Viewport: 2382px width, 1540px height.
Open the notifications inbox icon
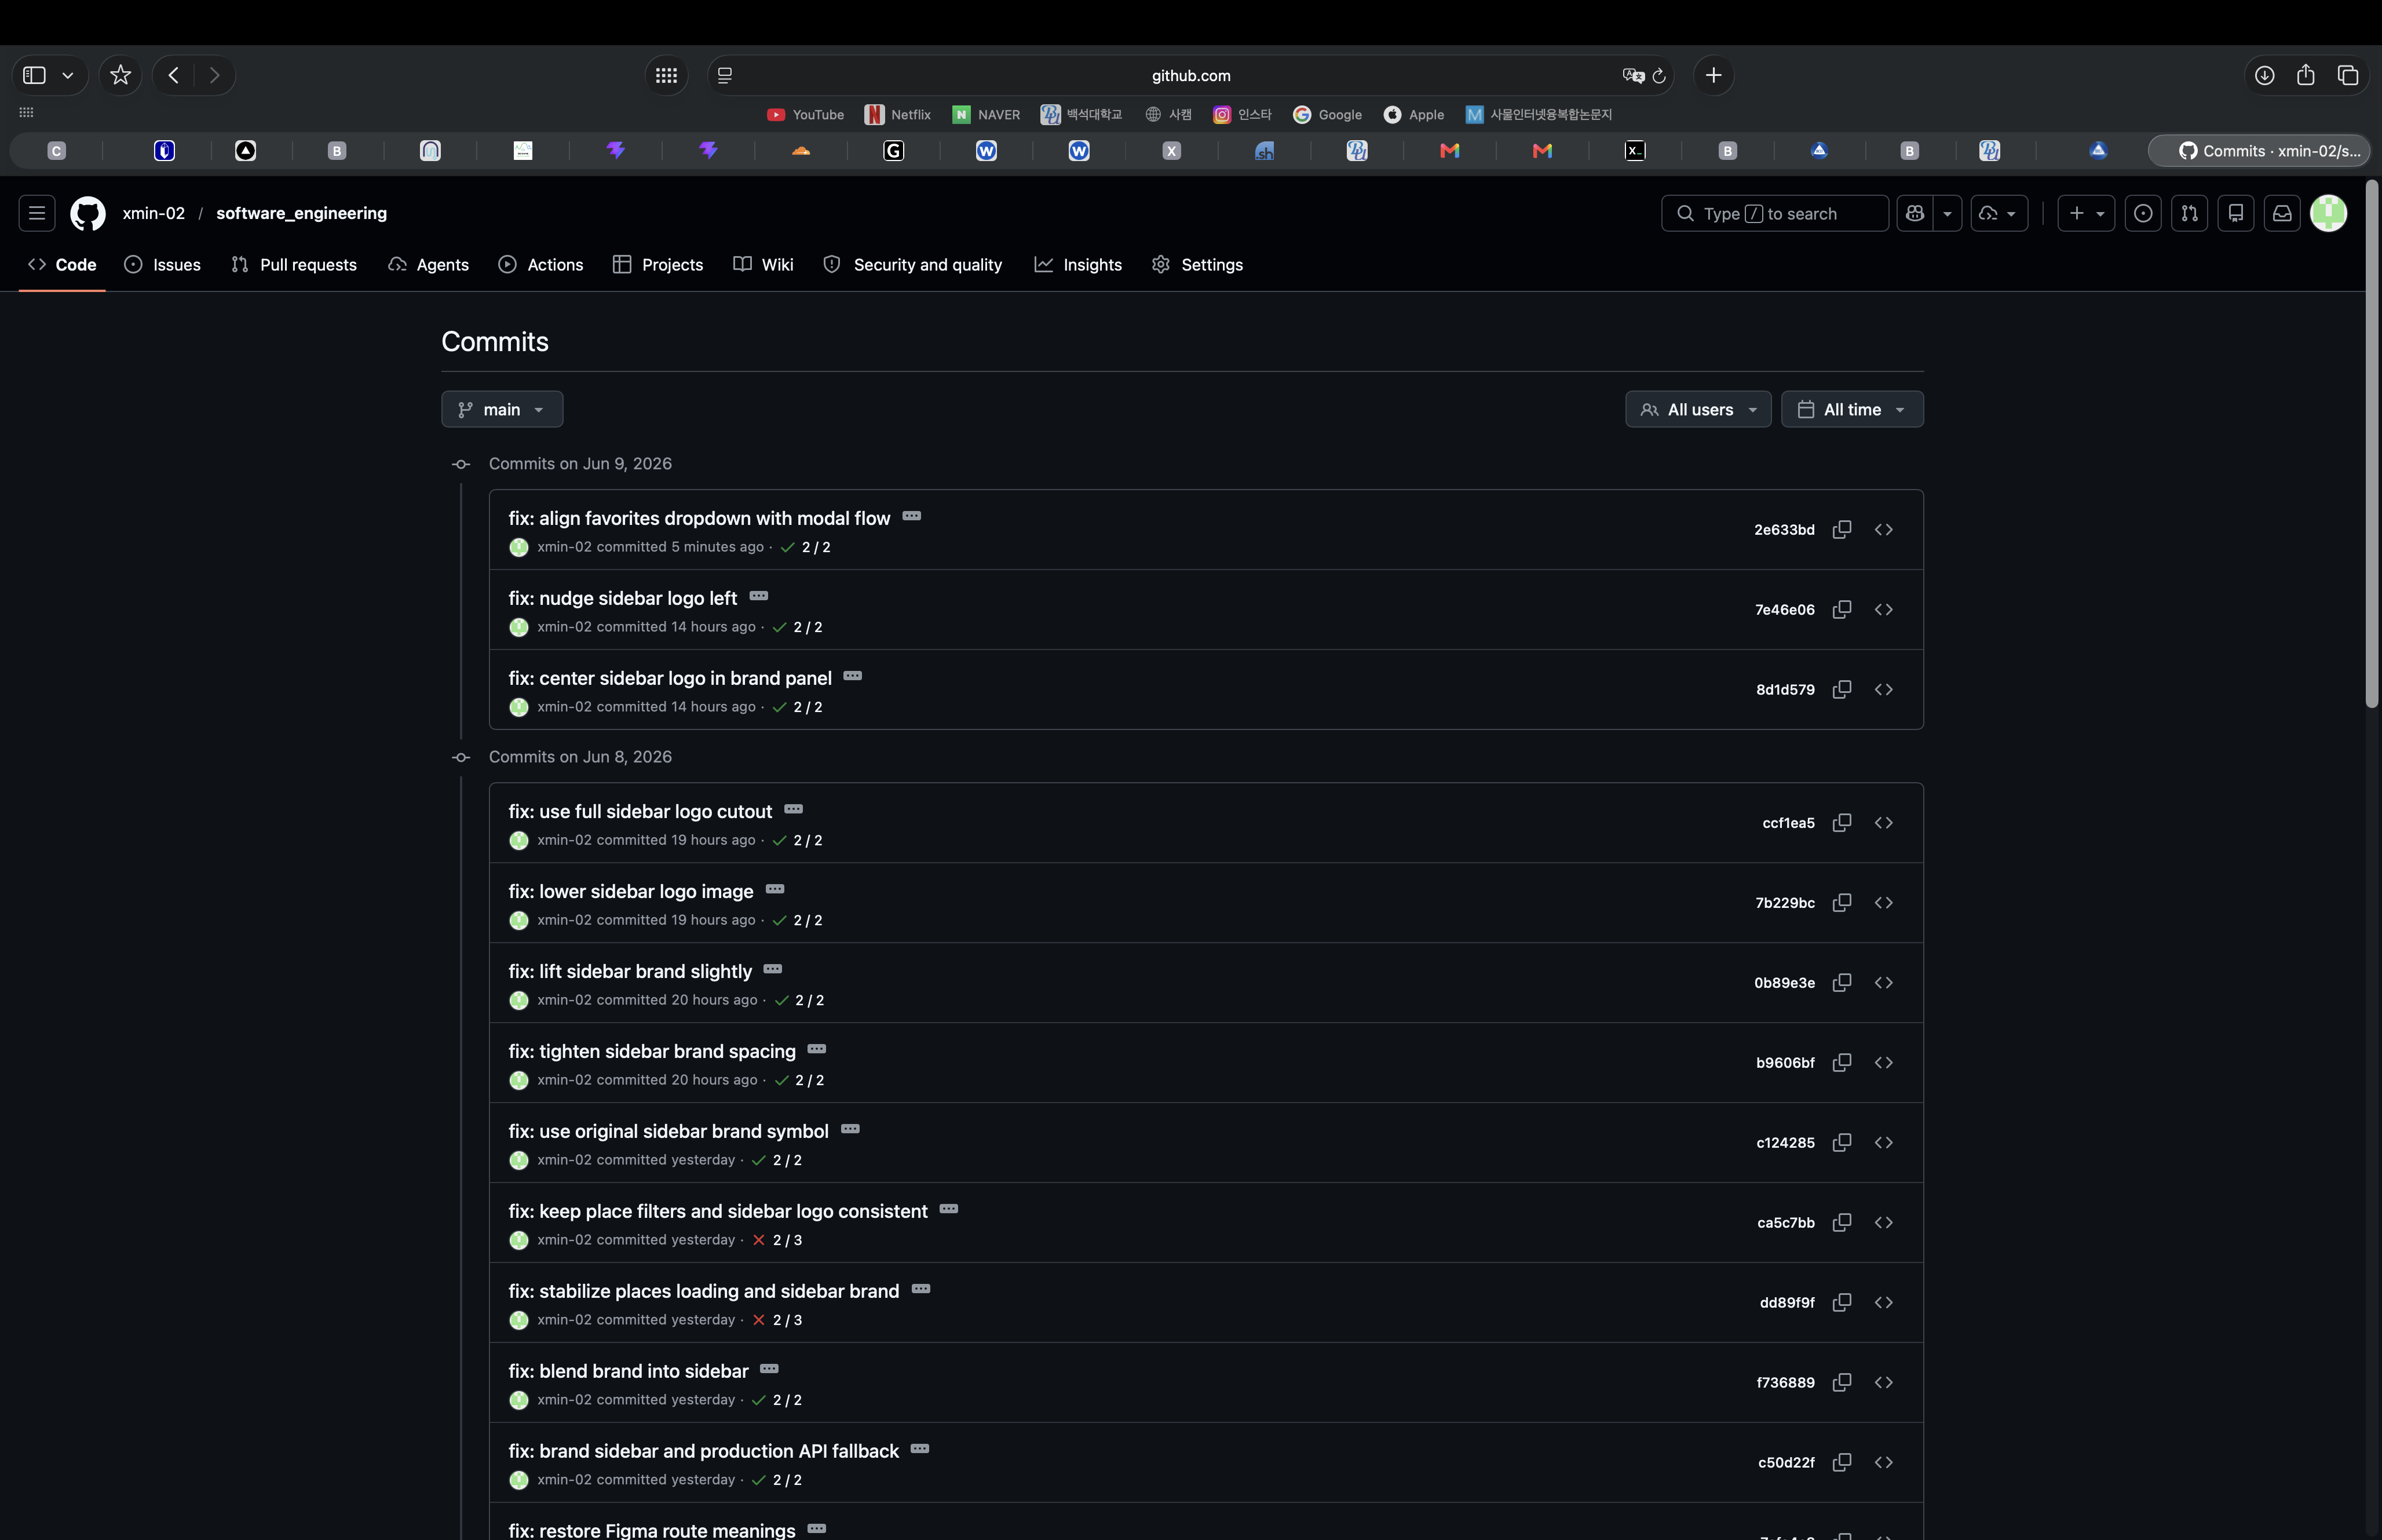click(2282, 213)
